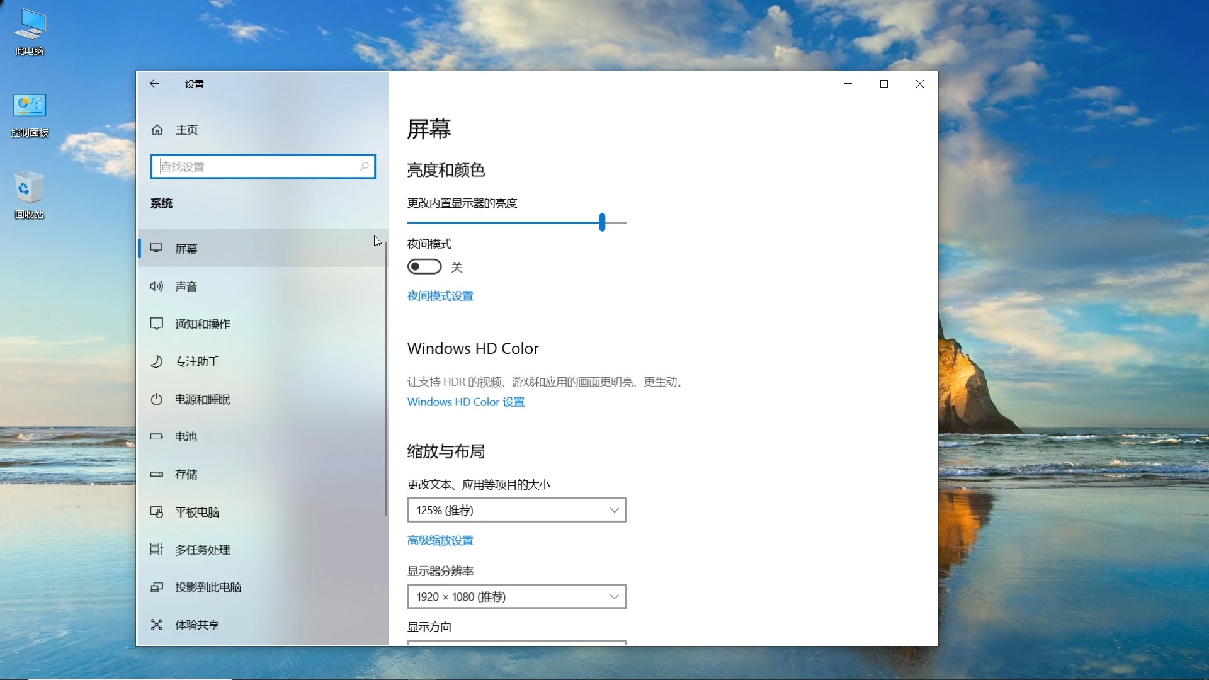Expand the 显示方向 orientation dropdown
Image resolution: width=1209 pixels, height=680 pixels.
coord(516,642)
